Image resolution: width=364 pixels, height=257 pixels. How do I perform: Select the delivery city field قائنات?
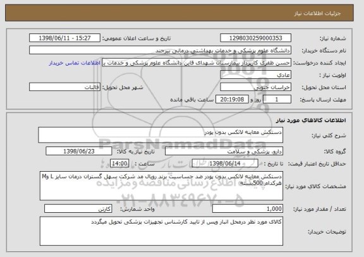(64, 87)
